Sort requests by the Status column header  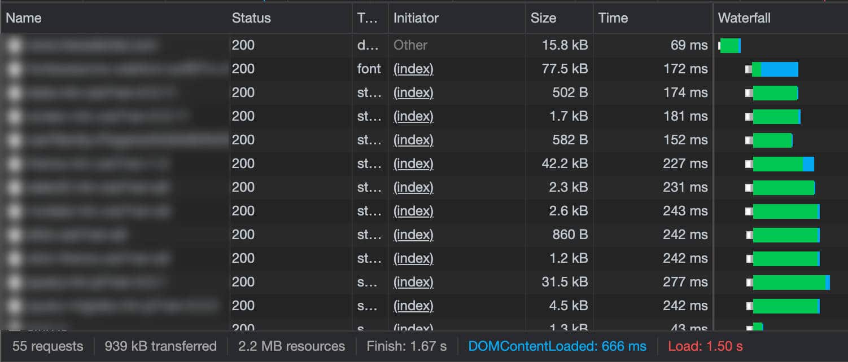pyautogui.click(x=251, y=18)
